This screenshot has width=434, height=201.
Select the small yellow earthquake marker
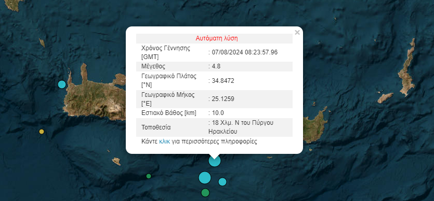(42, 132)
